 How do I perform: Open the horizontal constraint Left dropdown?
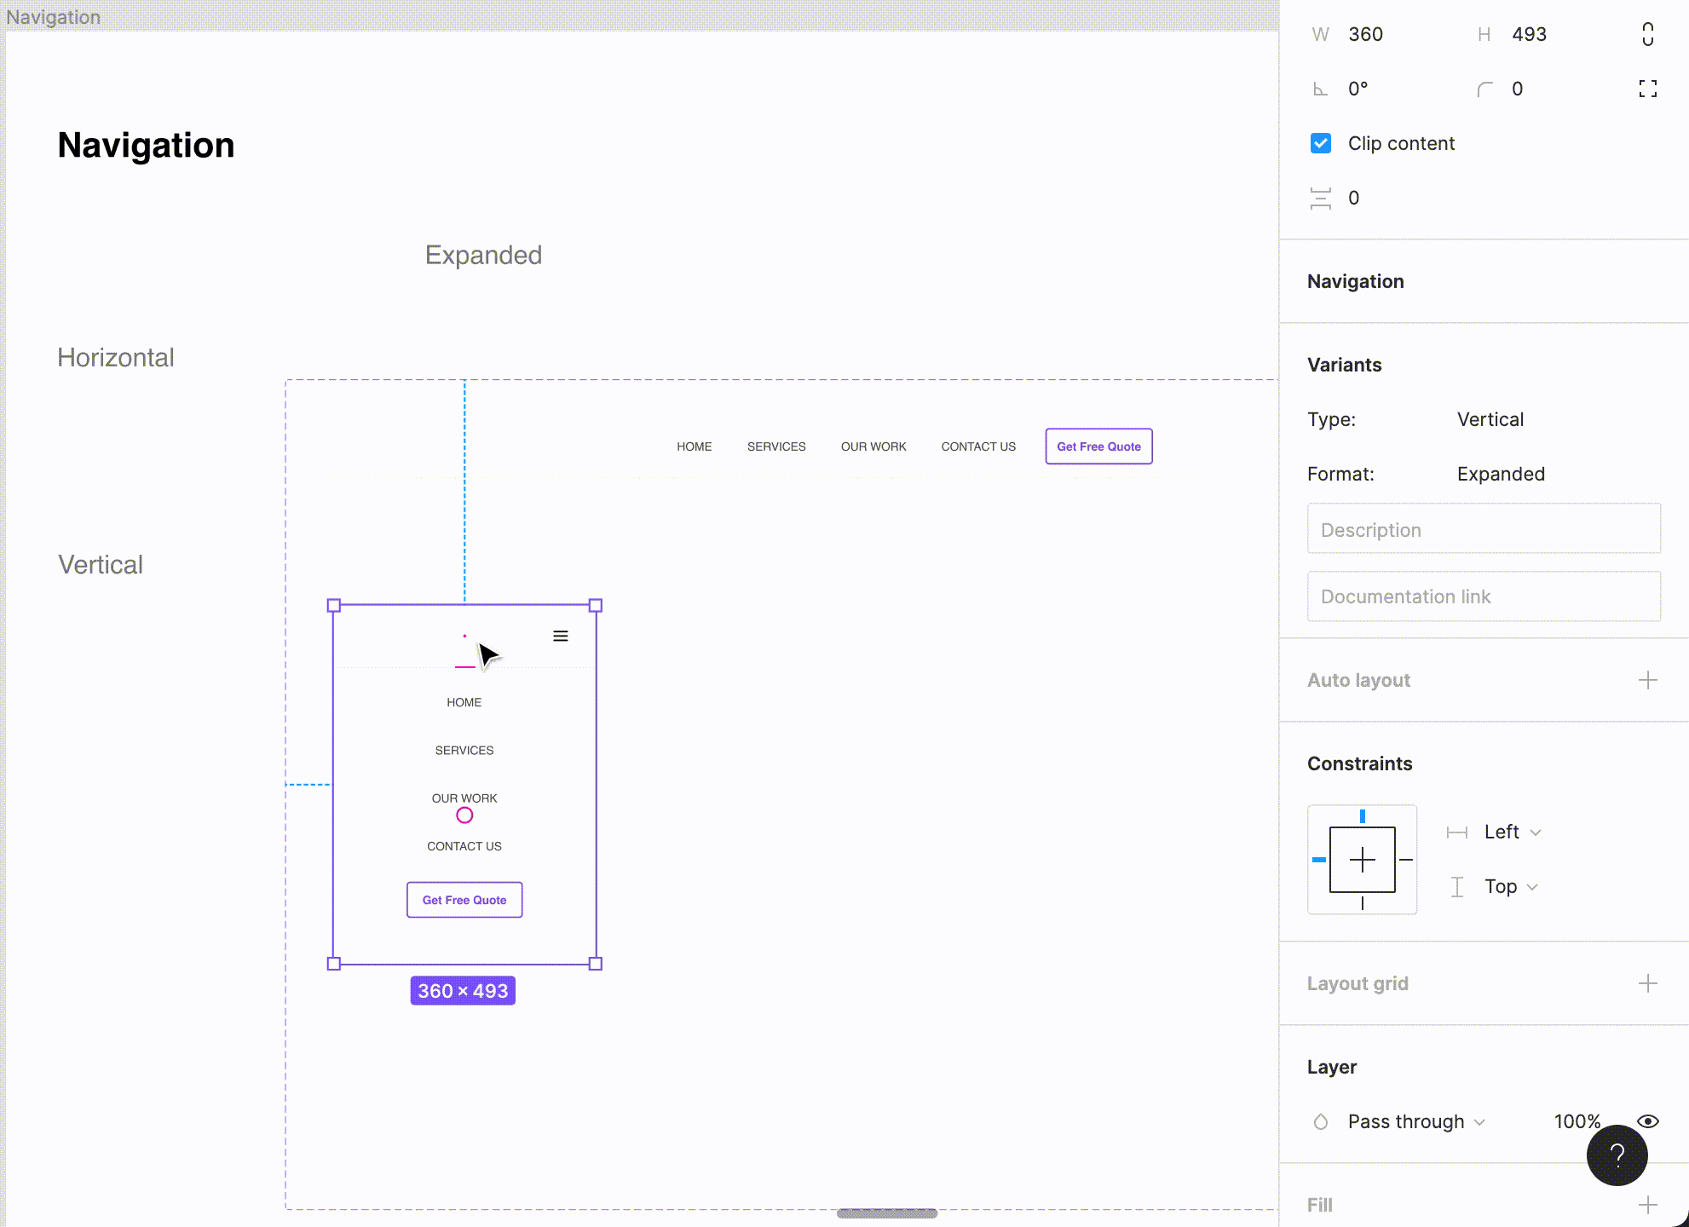point(1511,832)
